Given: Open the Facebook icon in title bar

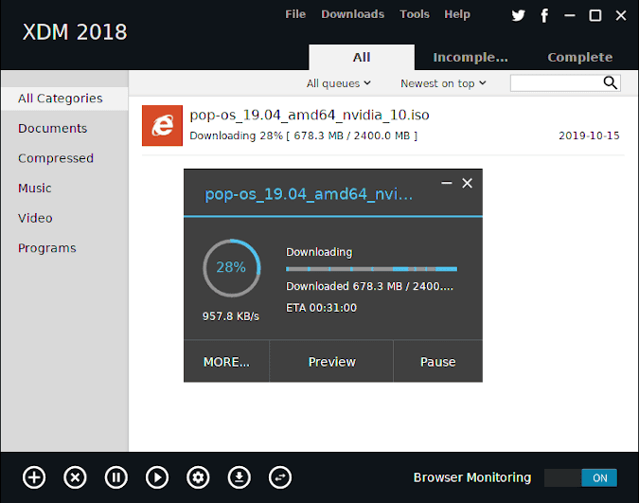Looking at the screenshot, I should [544, 15].
